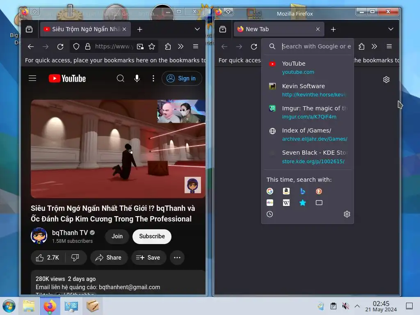This screenshot has height=315, width=420.
Task: Unmute the volume tray icon
Action: 345,306
